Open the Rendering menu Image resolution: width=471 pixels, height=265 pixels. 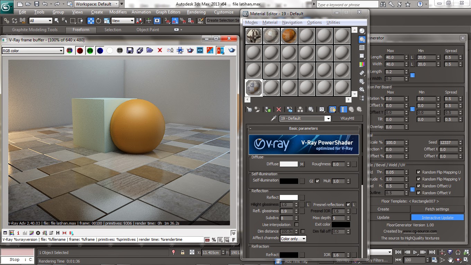click(x=196, y=12)
